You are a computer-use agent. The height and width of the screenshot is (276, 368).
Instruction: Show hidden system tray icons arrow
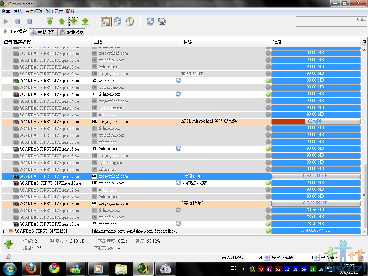[x=243, y=269]
